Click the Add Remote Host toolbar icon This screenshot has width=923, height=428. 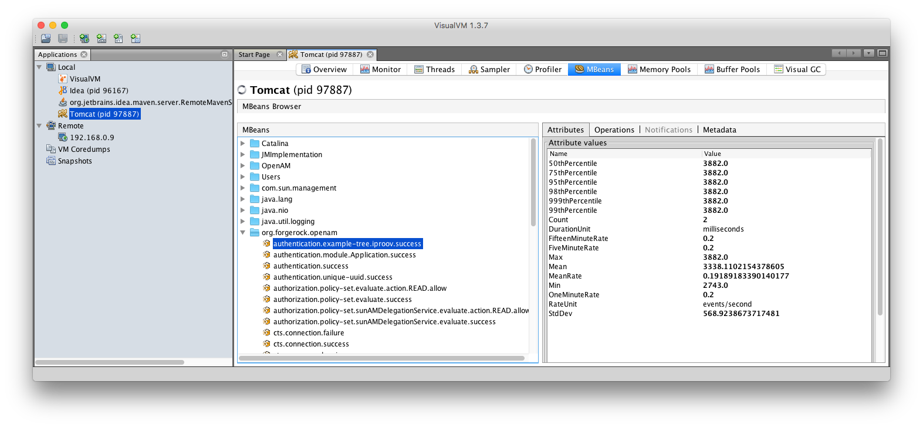click(x=84, y=39)
